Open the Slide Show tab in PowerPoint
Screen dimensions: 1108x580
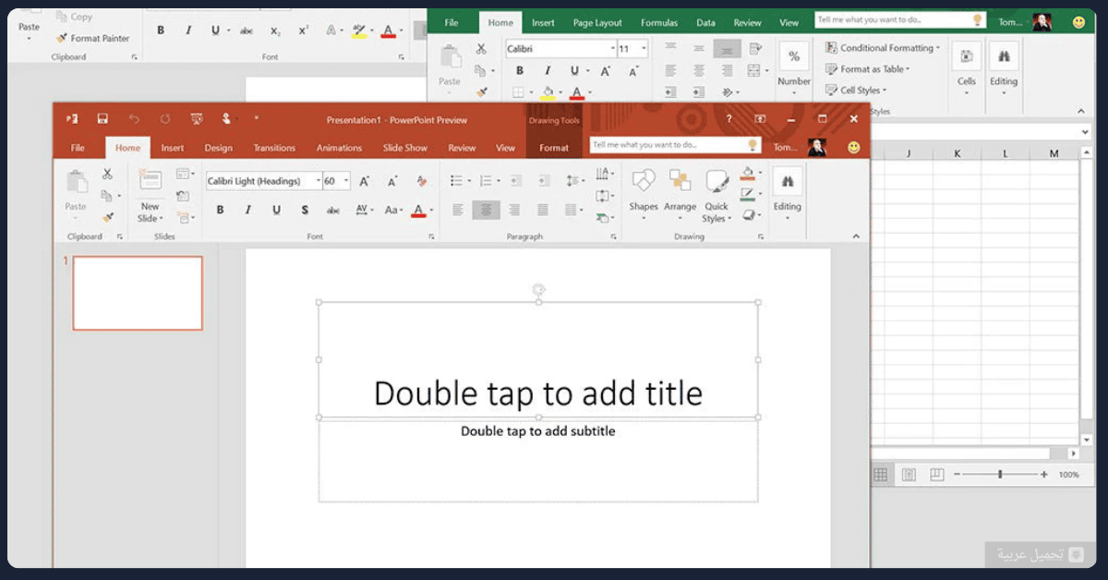click(405, 148)
